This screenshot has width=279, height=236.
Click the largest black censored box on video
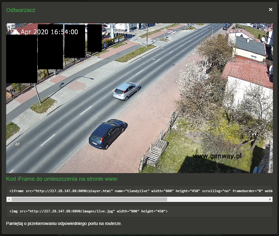(x=22, y=59)
